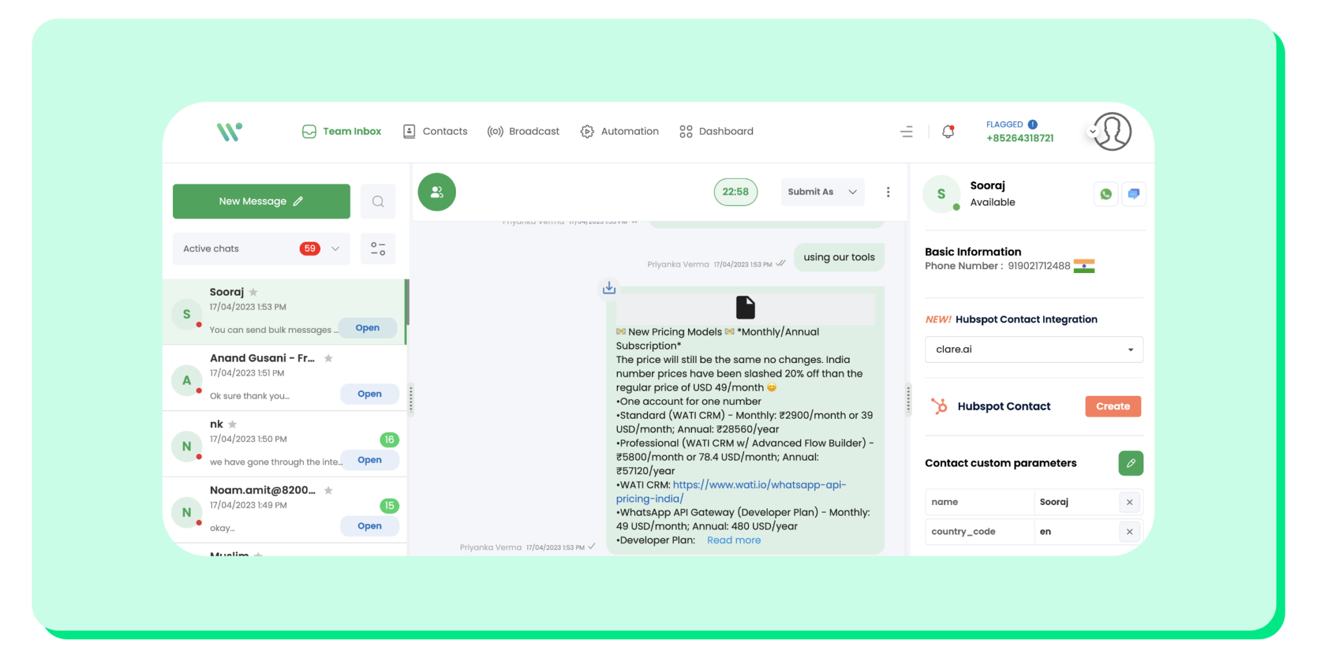Open the Active chats filter dropdown

335,249
